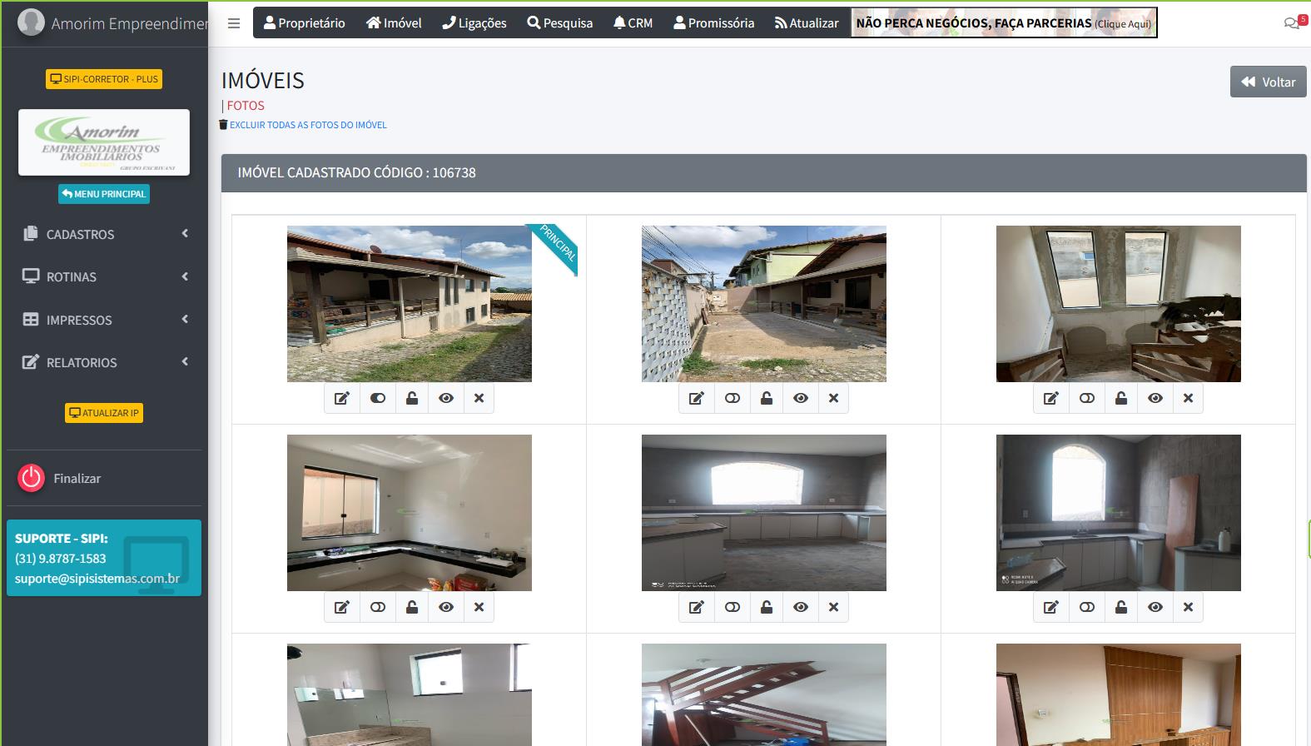This screenshot has width=1311, height=746.
Task: View the skylight room photo
Action: tap(1155, 398)
